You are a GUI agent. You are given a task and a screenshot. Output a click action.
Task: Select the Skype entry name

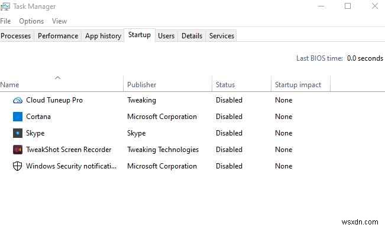click(x=35, y=133)
